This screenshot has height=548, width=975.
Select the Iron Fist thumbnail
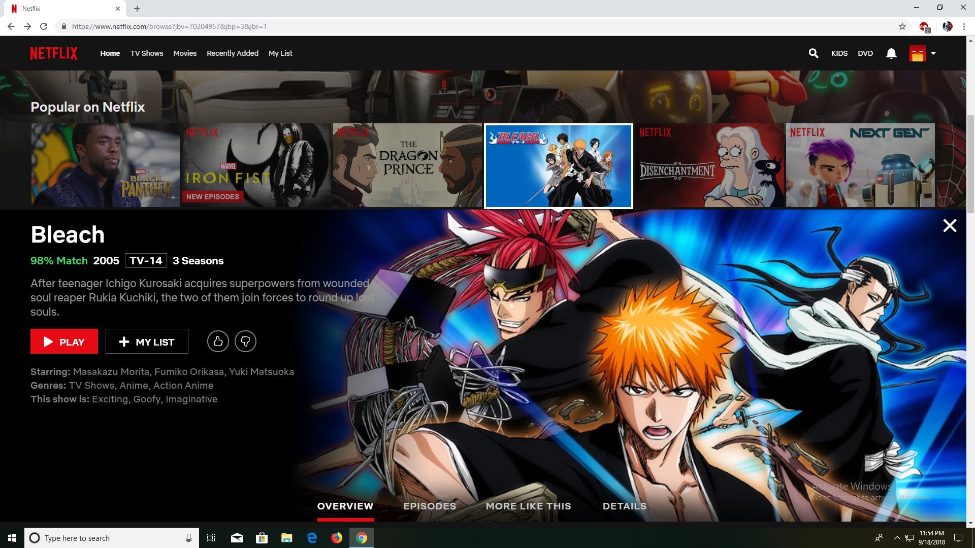click(256, 165)
